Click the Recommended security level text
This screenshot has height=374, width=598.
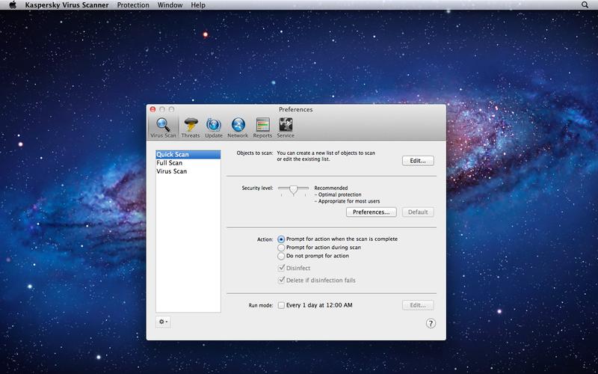331,188
